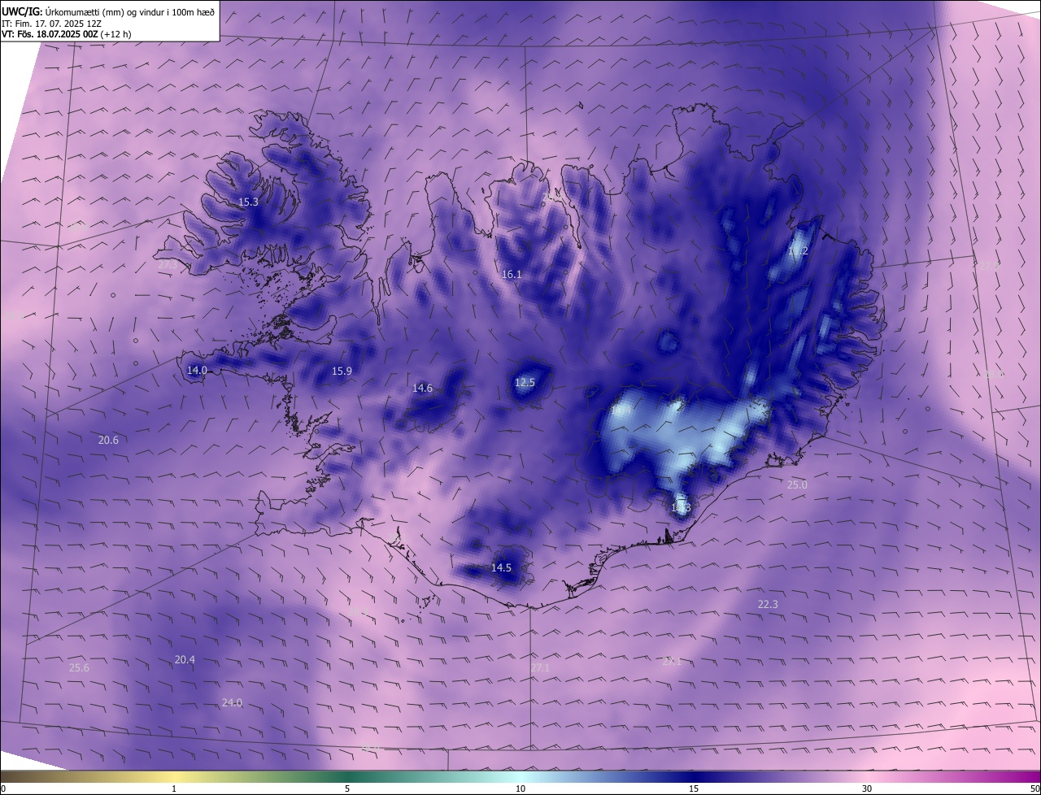1041x795 pixels.
Task: Click the 'VT: Fös. 18.07.2025 00Z (+12 h)' line
Action: (x=67, y=34)
